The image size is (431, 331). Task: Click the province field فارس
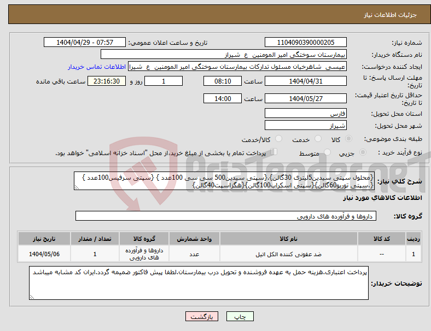pos(305,113)
